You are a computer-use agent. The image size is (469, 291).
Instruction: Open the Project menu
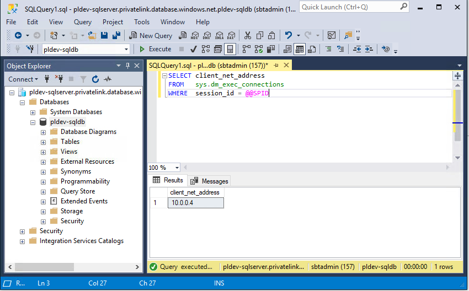coord(113,22)
